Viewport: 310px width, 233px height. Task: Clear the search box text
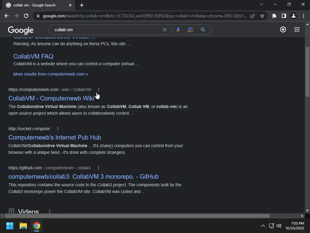[164, 30]
